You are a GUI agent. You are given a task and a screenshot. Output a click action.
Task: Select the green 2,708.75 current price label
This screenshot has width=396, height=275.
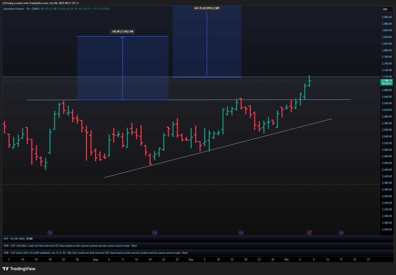pyautogui.click(x=386, y=81)
